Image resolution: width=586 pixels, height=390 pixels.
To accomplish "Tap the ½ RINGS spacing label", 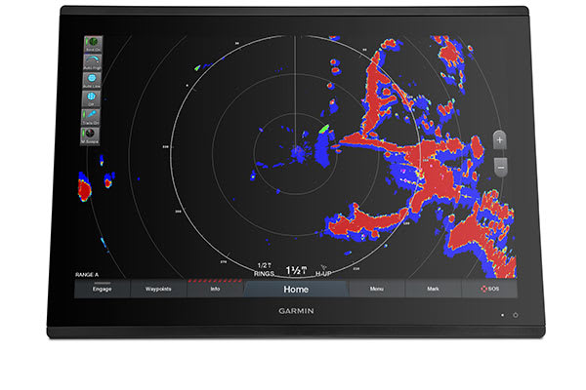I will 264,269.
